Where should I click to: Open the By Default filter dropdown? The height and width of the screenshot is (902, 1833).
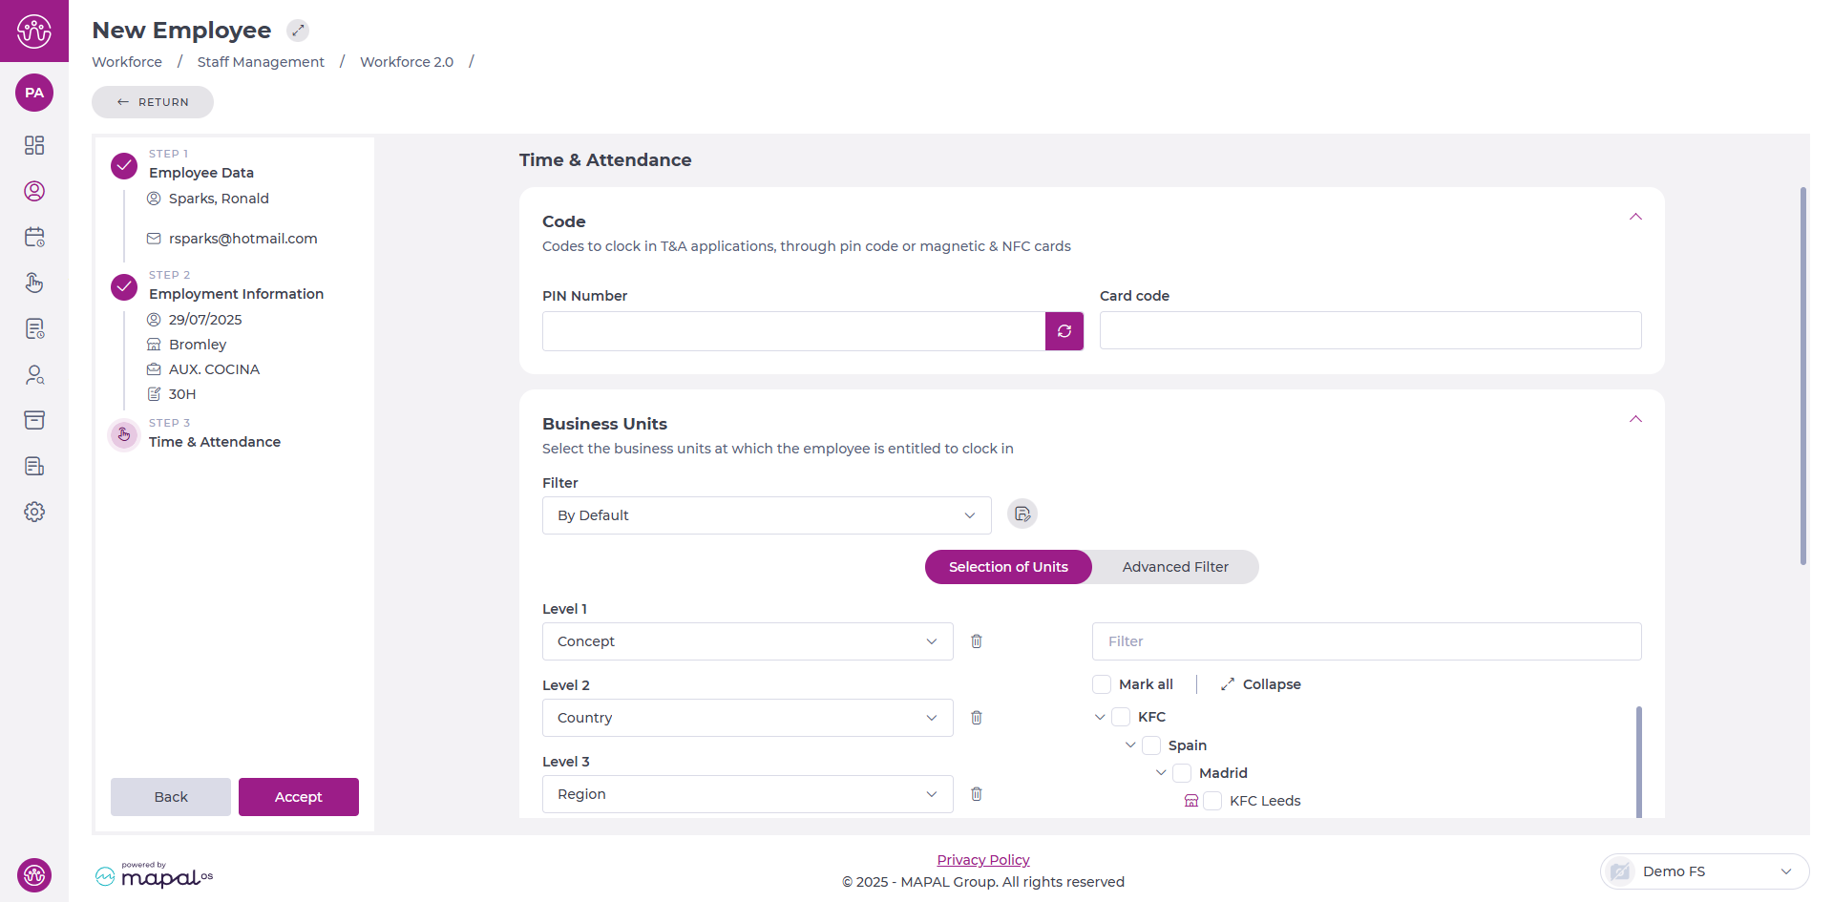(x=766, y=515)
